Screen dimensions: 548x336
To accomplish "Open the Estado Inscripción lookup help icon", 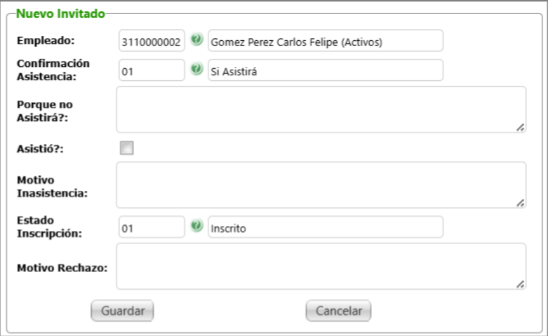I will (196, 226).
